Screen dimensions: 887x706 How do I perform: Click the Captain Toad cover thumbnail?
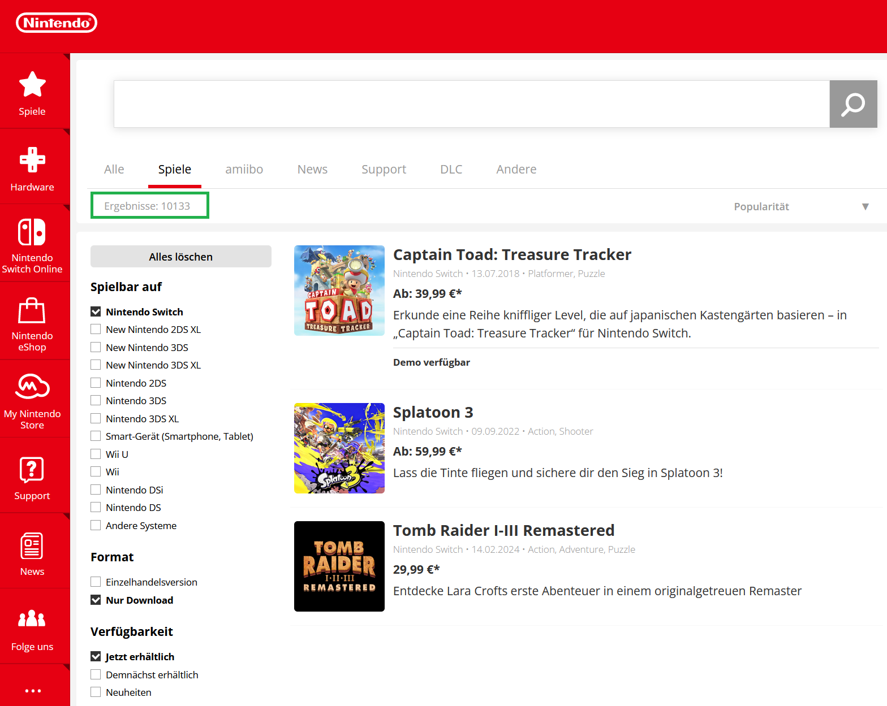(x=339, y=291)
